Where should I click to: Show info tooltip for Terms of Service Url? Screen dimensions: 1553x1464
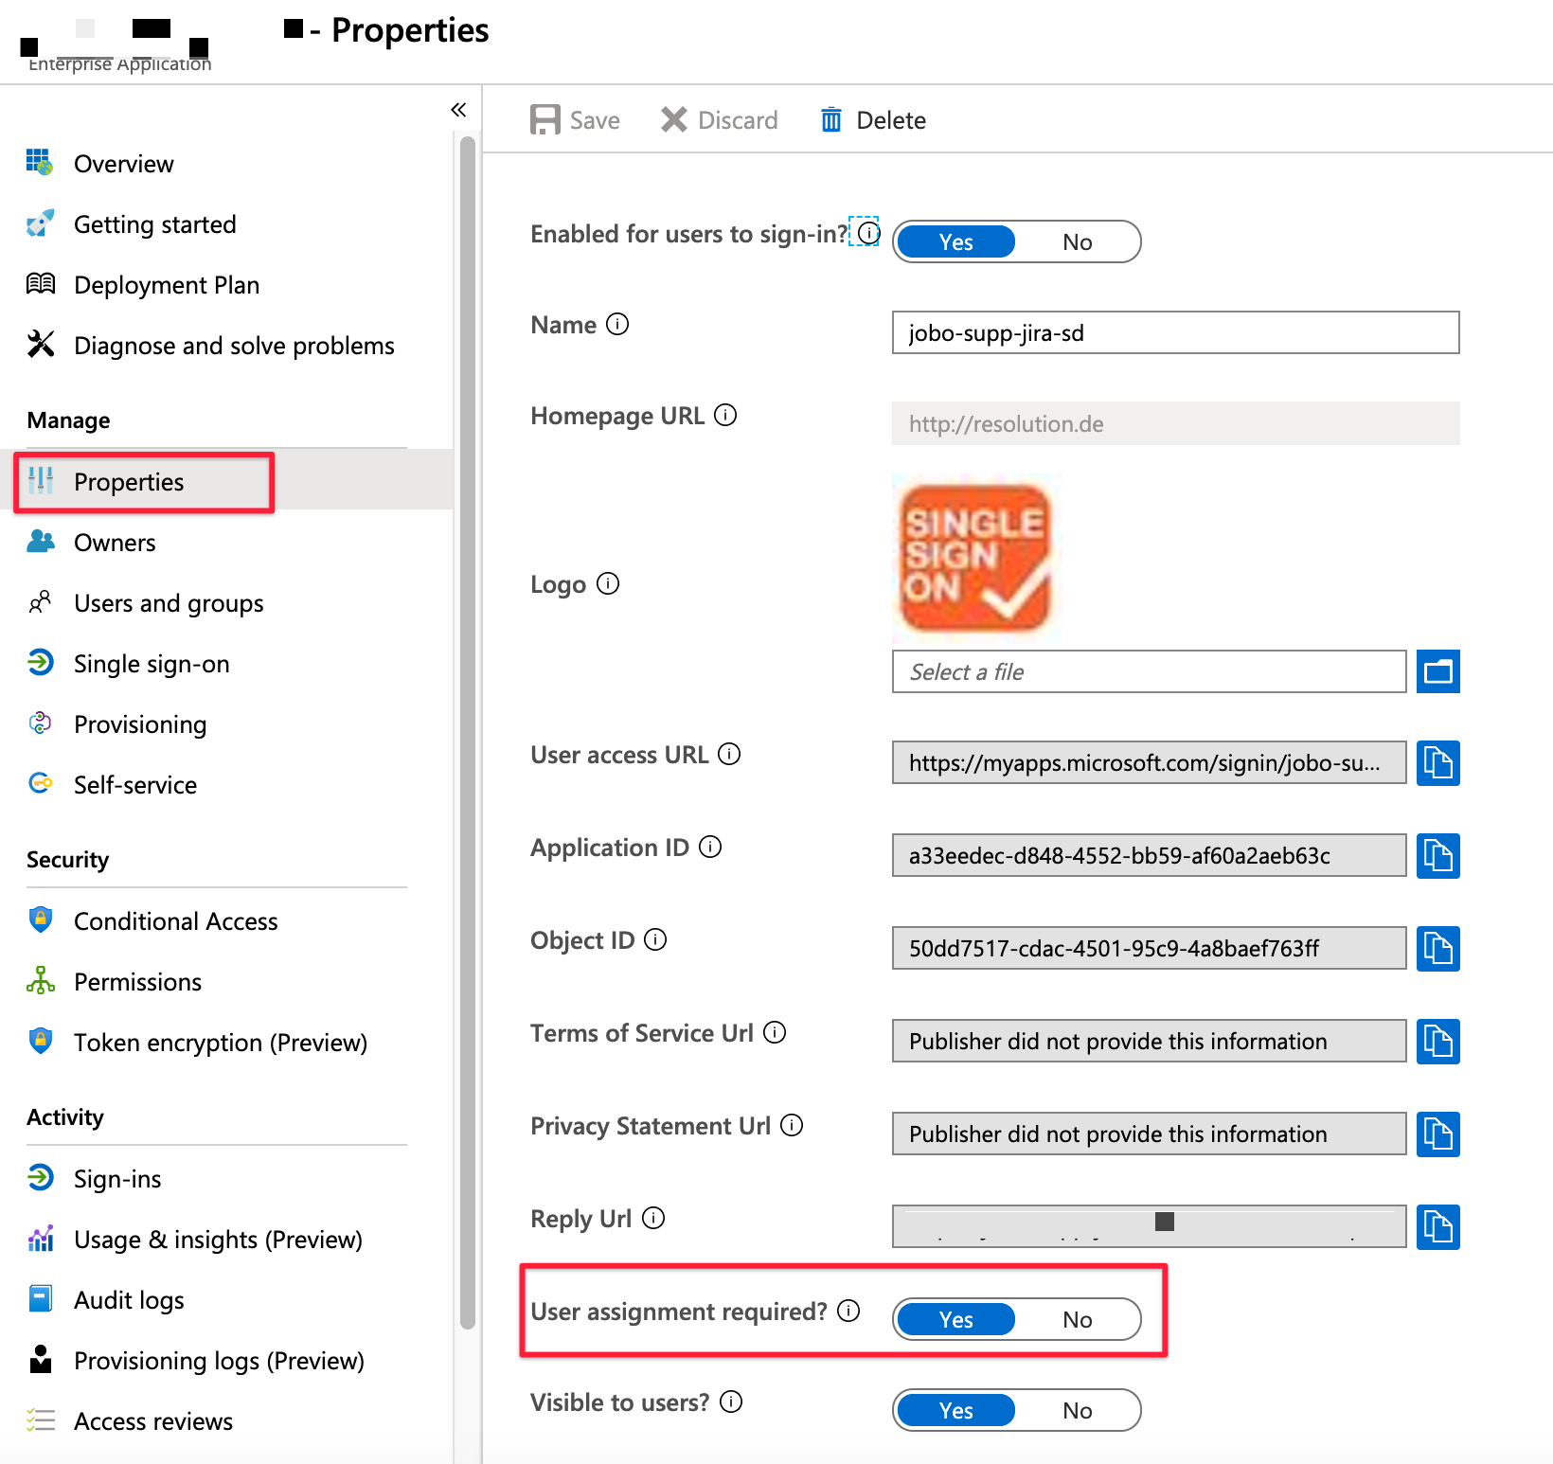tap(775, 1032)
